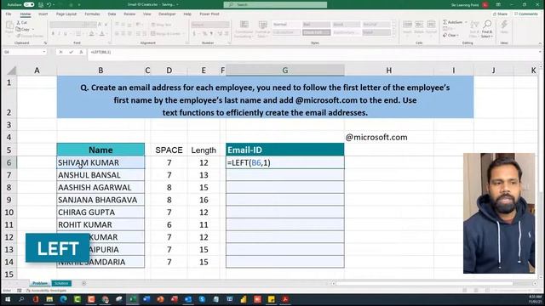Image resolution: width=545 pixels, height=306 pixels.
Task: Add a new sheet with plus icon
Action: (x=83, y=283)
